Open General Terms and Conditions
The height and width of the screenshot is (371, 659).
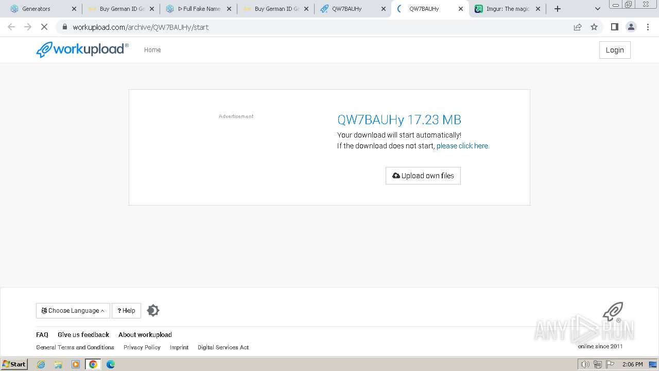[x=75, y=347]
